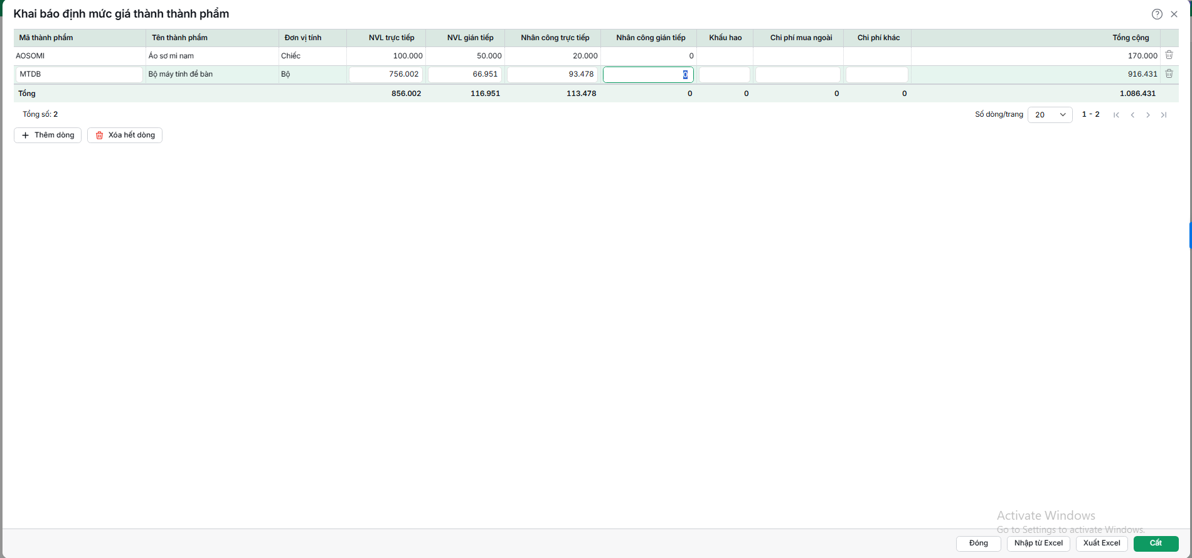Delete the MTDB row using trash icon

tap(1169, 74)
